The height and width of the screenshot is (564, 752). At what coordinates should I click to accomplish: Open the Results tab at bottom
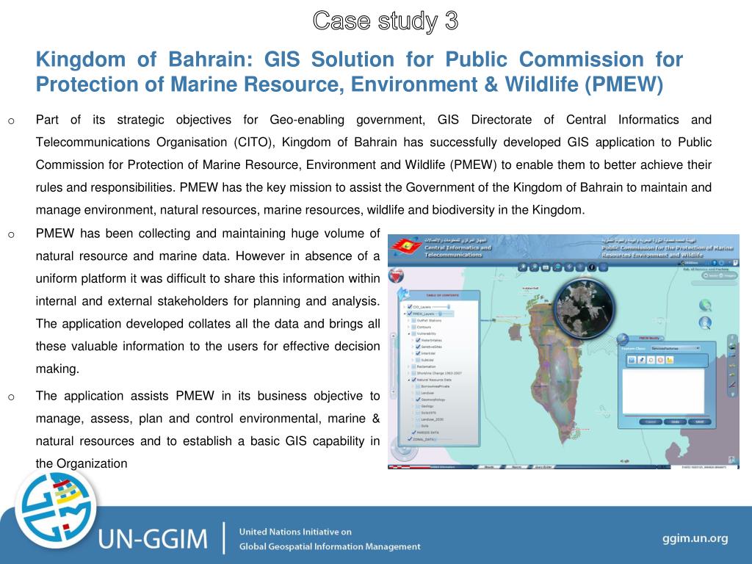tap(489, 466)
